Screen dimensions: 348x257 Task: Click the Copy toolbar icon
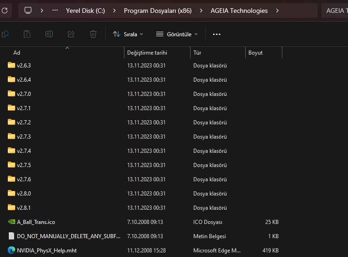click(x=5, y=34)
